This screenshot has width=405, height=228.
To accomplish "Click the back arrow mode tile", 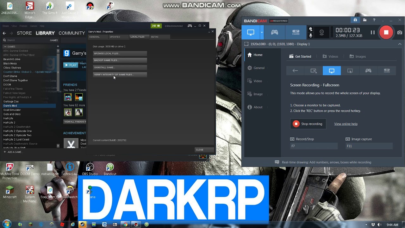I will (x=295, y=71).
